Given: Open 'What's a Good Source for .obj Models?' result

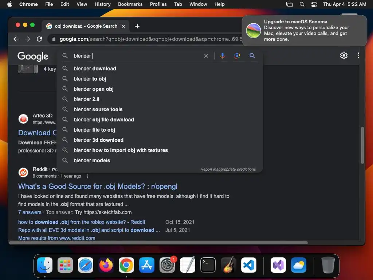Looking at the screenshot, I should pos(98,186).
